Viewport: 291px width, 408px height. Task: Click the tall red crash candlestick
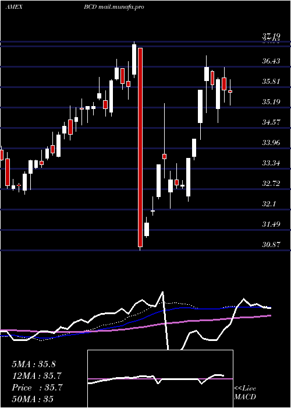[x=140, y=147]
